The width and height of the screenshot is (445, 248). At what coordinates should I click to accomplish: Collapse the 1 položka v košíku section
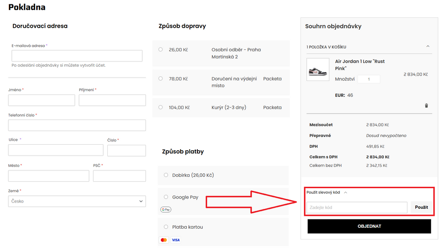428,46
